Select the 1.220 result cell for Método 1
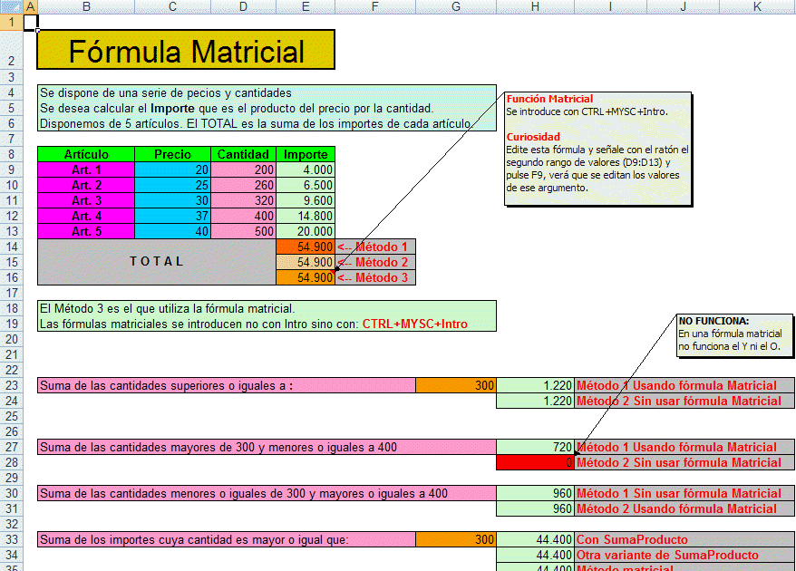The height and width of the screenshot is (571, 796). click(x=535, y=384)
